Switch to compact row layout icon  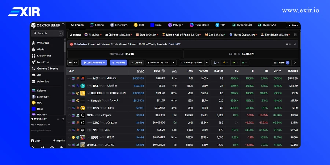pos(70,63)
